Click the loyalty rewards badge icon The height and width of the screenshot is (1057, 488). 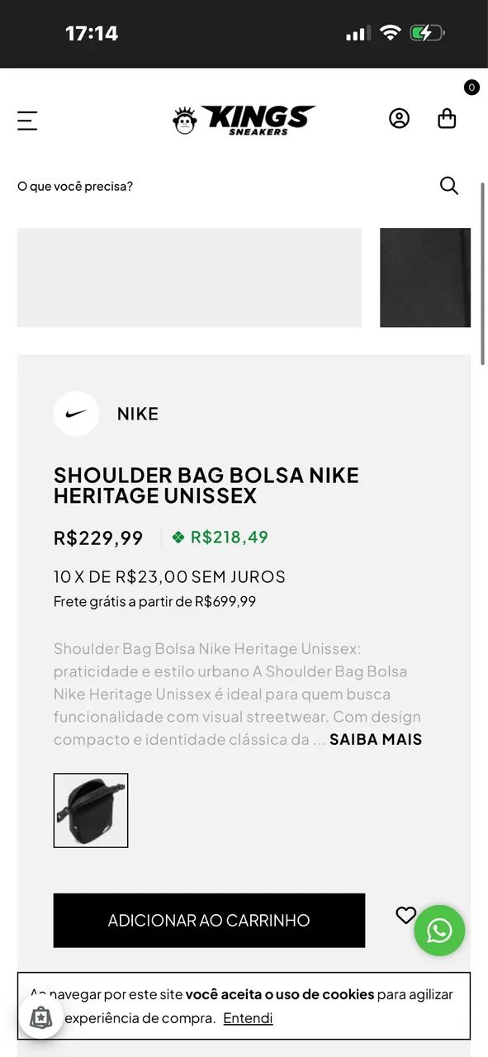point(41,1017)
